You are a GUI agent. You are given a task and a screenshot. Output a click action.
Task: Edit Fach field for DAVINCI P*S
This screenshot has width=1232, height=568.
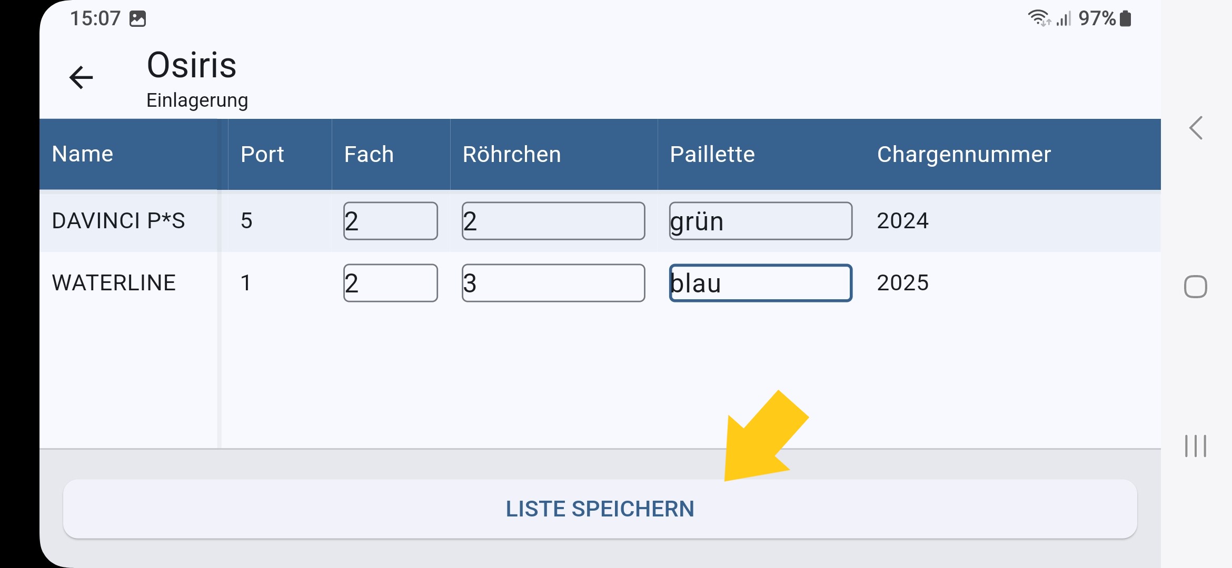(x=391, y=221)
